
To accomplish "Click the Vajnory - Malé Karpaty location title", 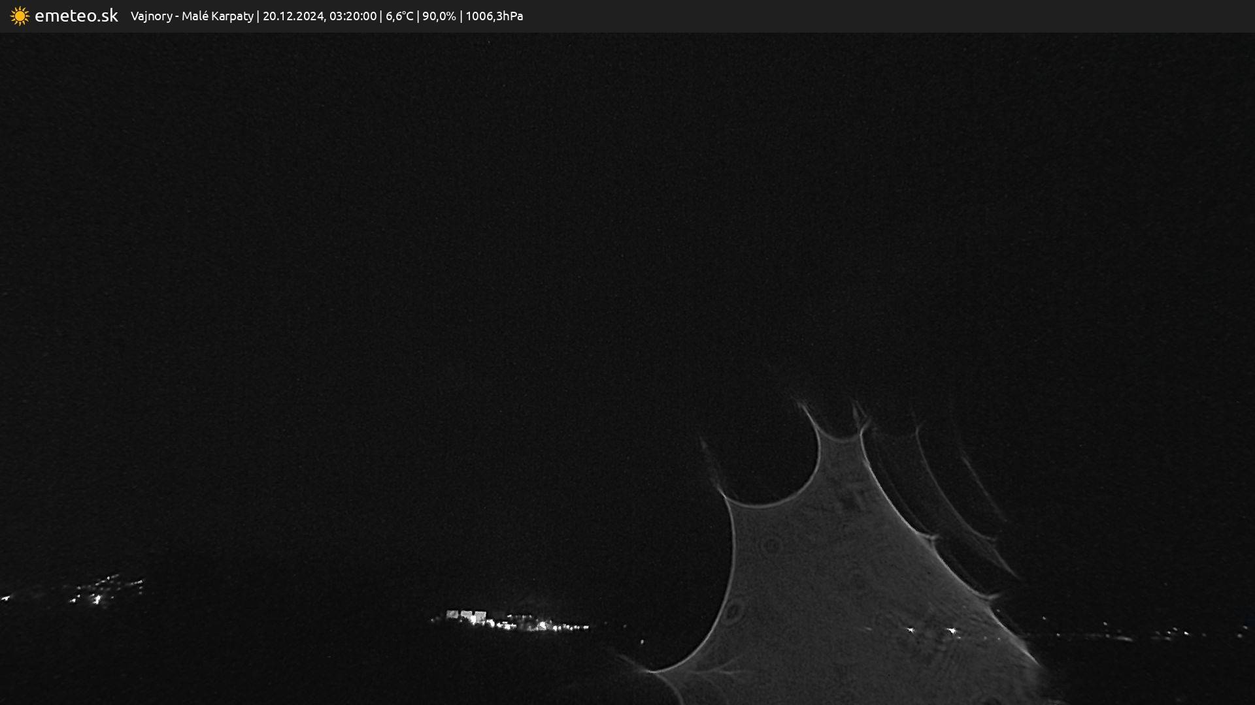I will click(x=192, y=16).
